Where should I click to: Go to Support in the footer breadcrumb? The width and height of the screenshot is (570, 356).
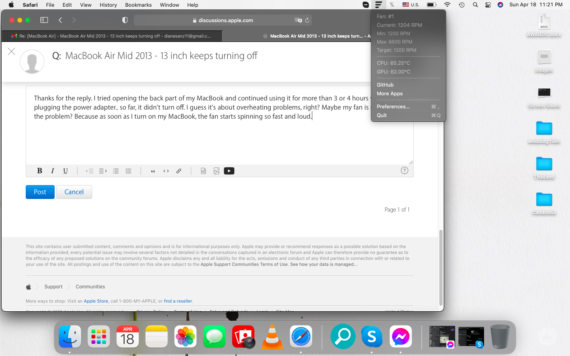53,287
